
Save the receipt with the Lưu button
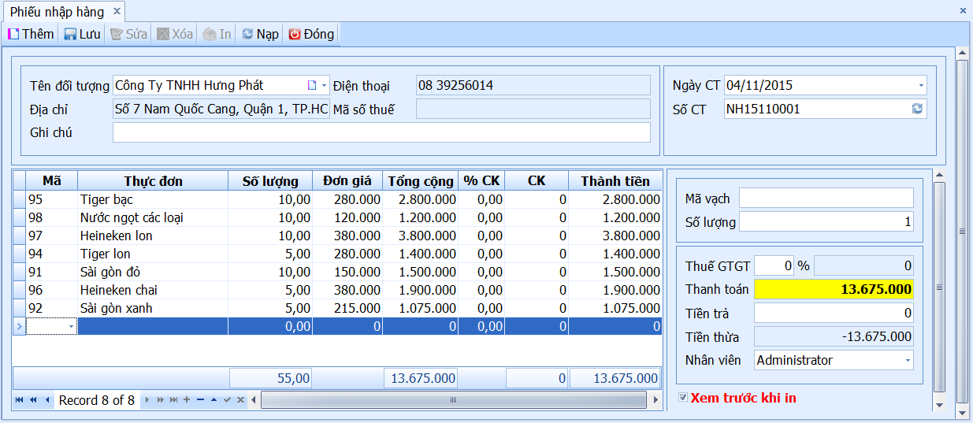click(x=82, y=34)
